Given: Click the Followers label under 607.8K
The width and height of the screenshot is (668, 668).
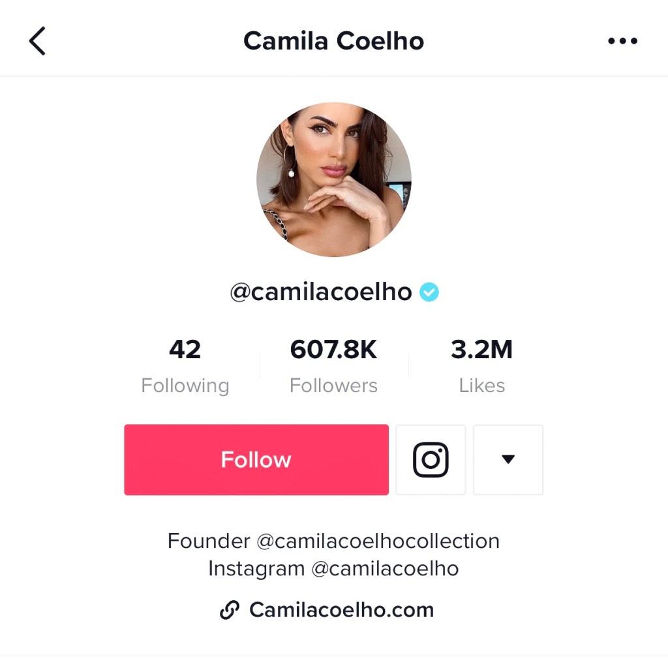Looking at the screenshot, I should coord(333,386).
